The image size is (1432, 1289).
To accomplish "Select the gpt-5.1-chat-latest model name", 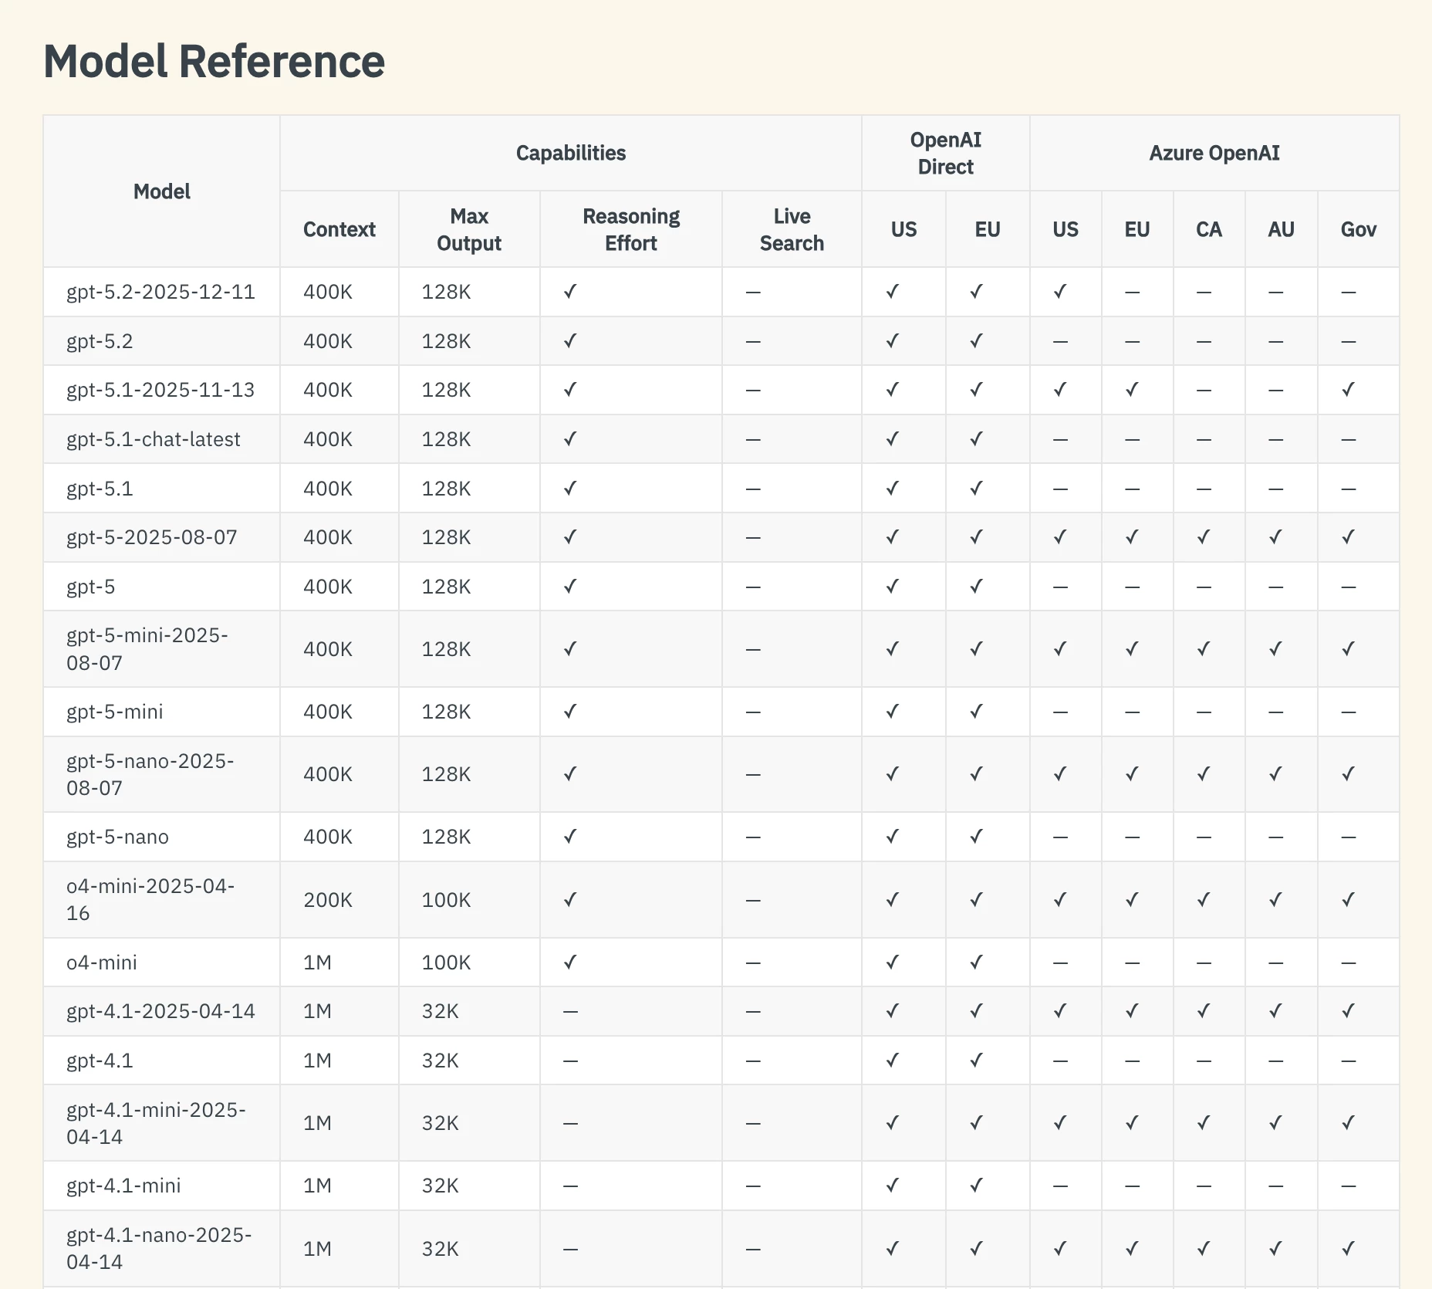I will coord(154,439).
